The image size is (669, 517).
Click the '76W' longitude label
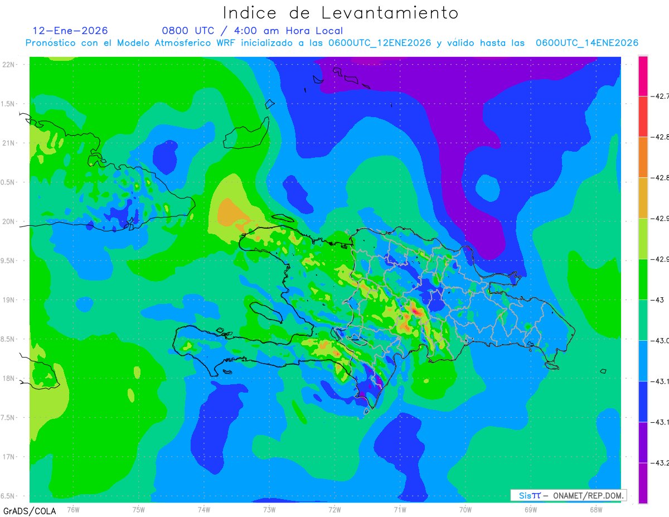(73, 509)
